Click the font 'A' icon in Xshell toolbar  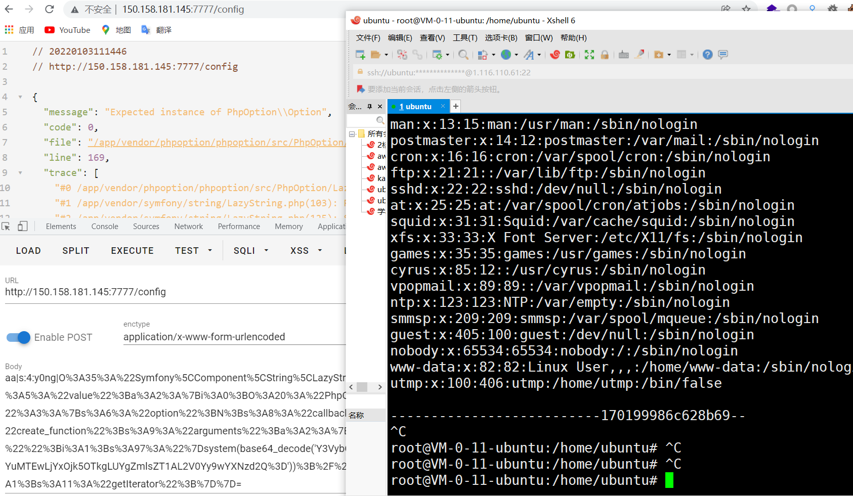529,55
